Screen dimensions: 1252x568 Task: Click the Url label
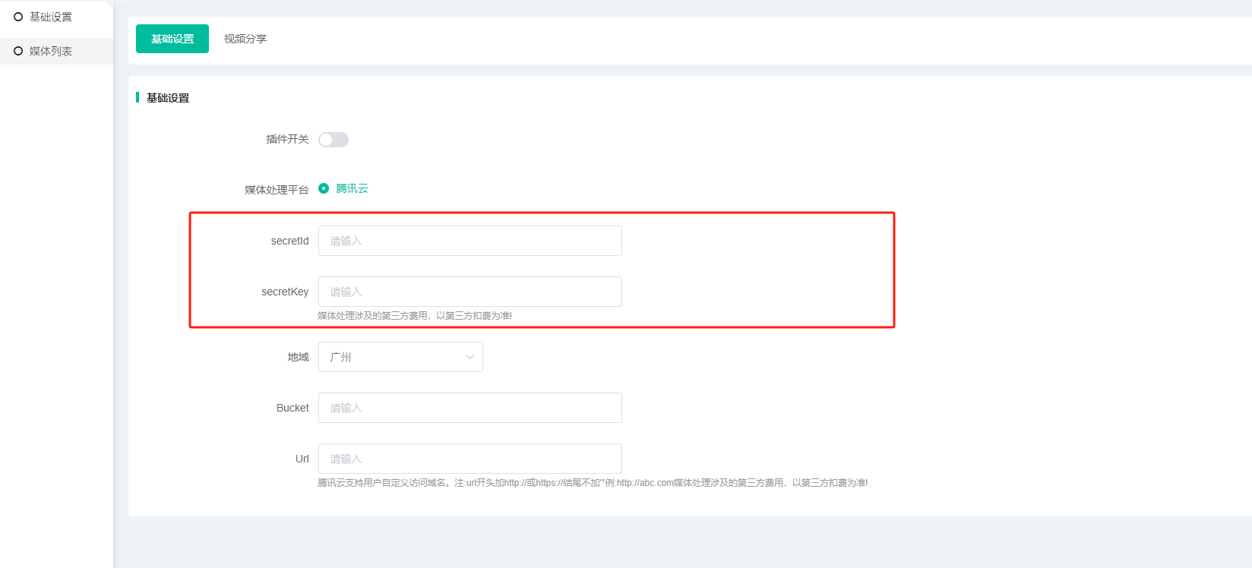point(302,459)
